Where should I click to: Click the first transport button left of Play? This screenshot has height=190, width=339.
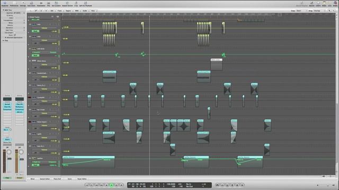pos(106,185)
